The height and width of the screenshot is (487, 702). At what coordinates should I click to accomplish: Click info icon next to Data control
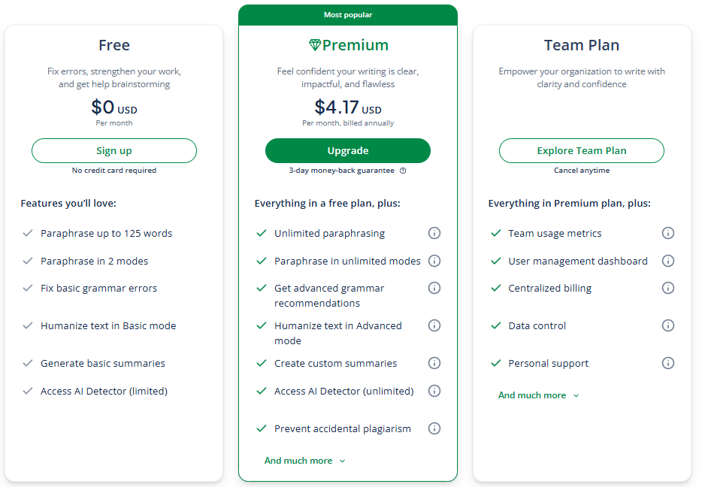point(668,325)
